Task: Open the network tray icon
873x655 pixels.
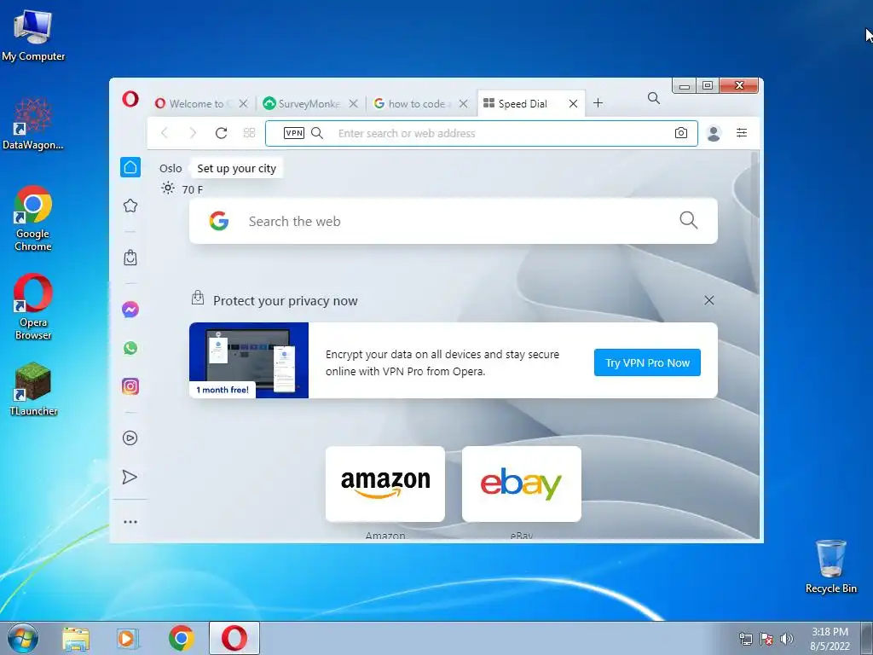Action: click(745, 639)
